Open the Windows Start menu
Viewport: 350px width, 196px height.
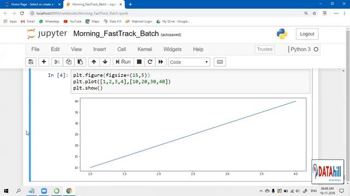click(6, 191)
